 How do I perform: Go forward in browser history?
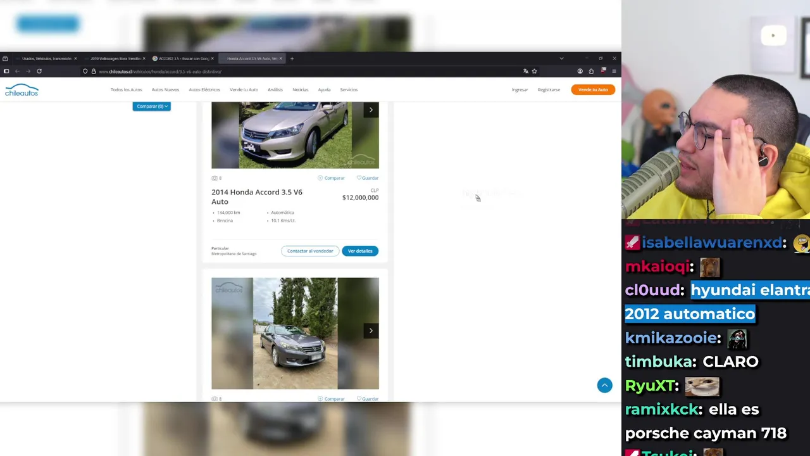28,71
